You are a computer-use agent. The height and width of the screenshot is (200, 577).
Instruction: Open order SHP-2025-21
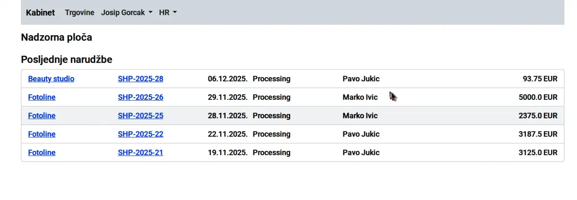(141, 153)
